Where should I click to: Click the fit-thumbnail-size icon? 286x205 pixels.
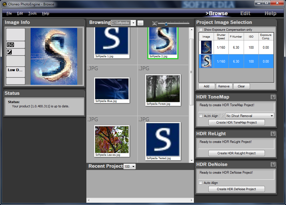pyautogui.click(x=154, y=23)
